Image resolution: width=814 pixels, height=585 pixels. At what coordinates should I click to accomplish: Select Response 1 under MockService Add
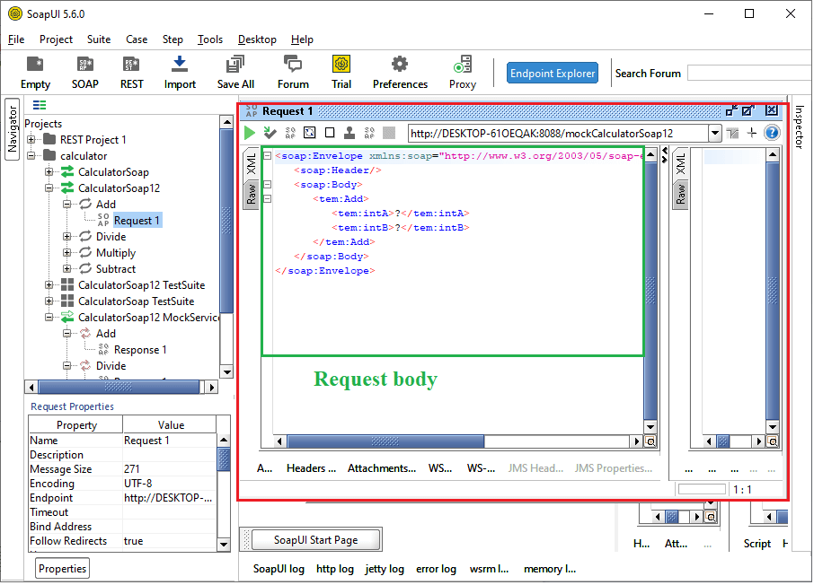pyautogui.click(x=140, y=350)
